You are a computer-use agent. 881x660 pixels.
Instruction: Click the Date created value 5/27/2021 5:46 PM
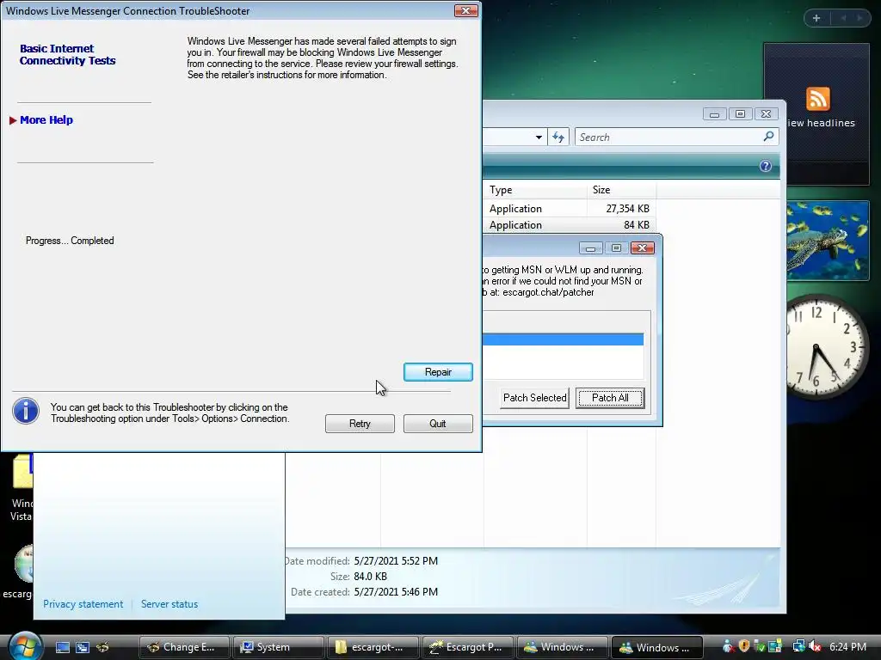396,591
